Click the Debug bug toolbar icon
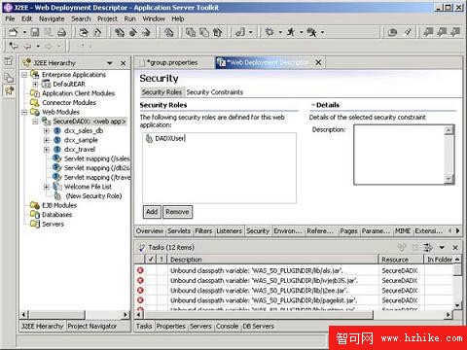Viewport: 467px width, 350px height. 269,32
